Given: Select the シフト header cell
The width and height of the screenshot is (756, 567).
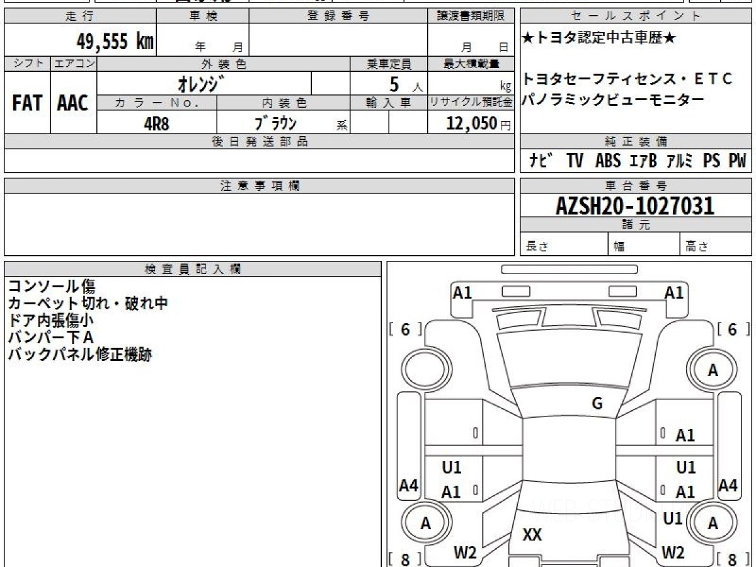Looking at the screenshot, I should point(27,64).
